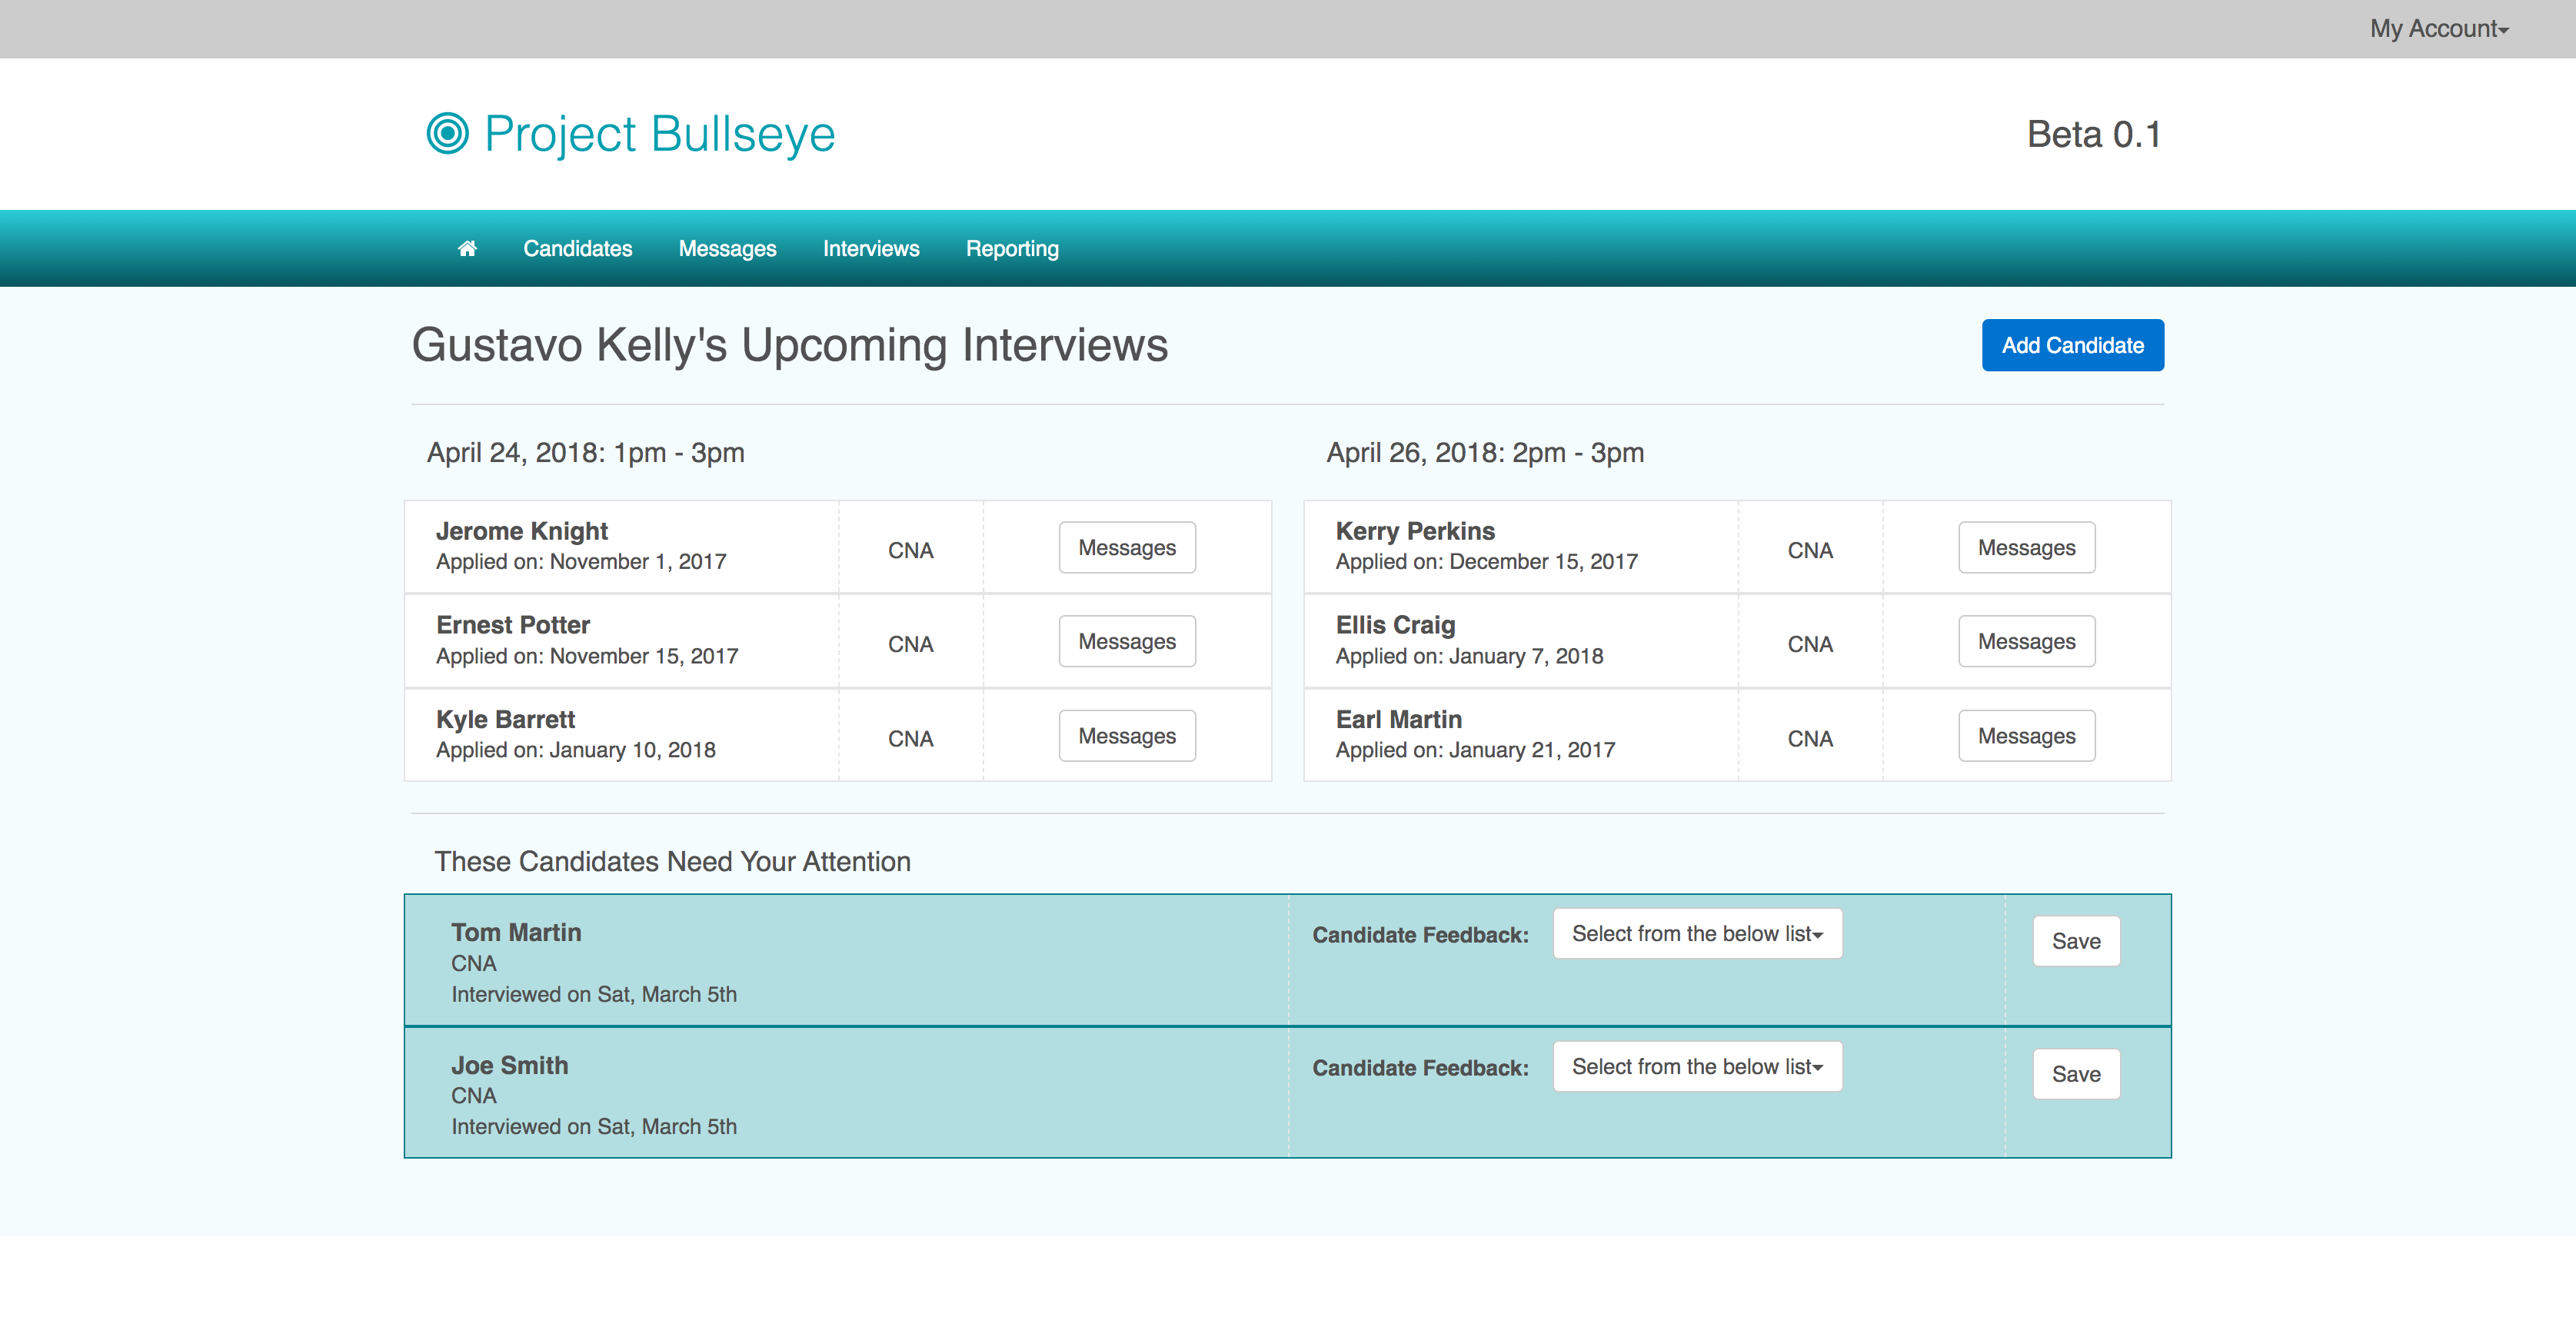Save feedback for Joe Smith
The width and height of the screenshot is (2576, 1327).
pos(2075,1074)
